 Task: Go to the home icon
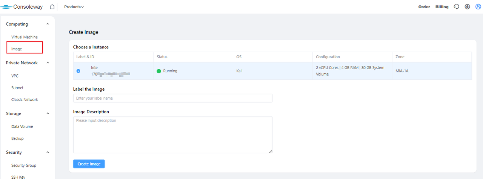(52, 7)
